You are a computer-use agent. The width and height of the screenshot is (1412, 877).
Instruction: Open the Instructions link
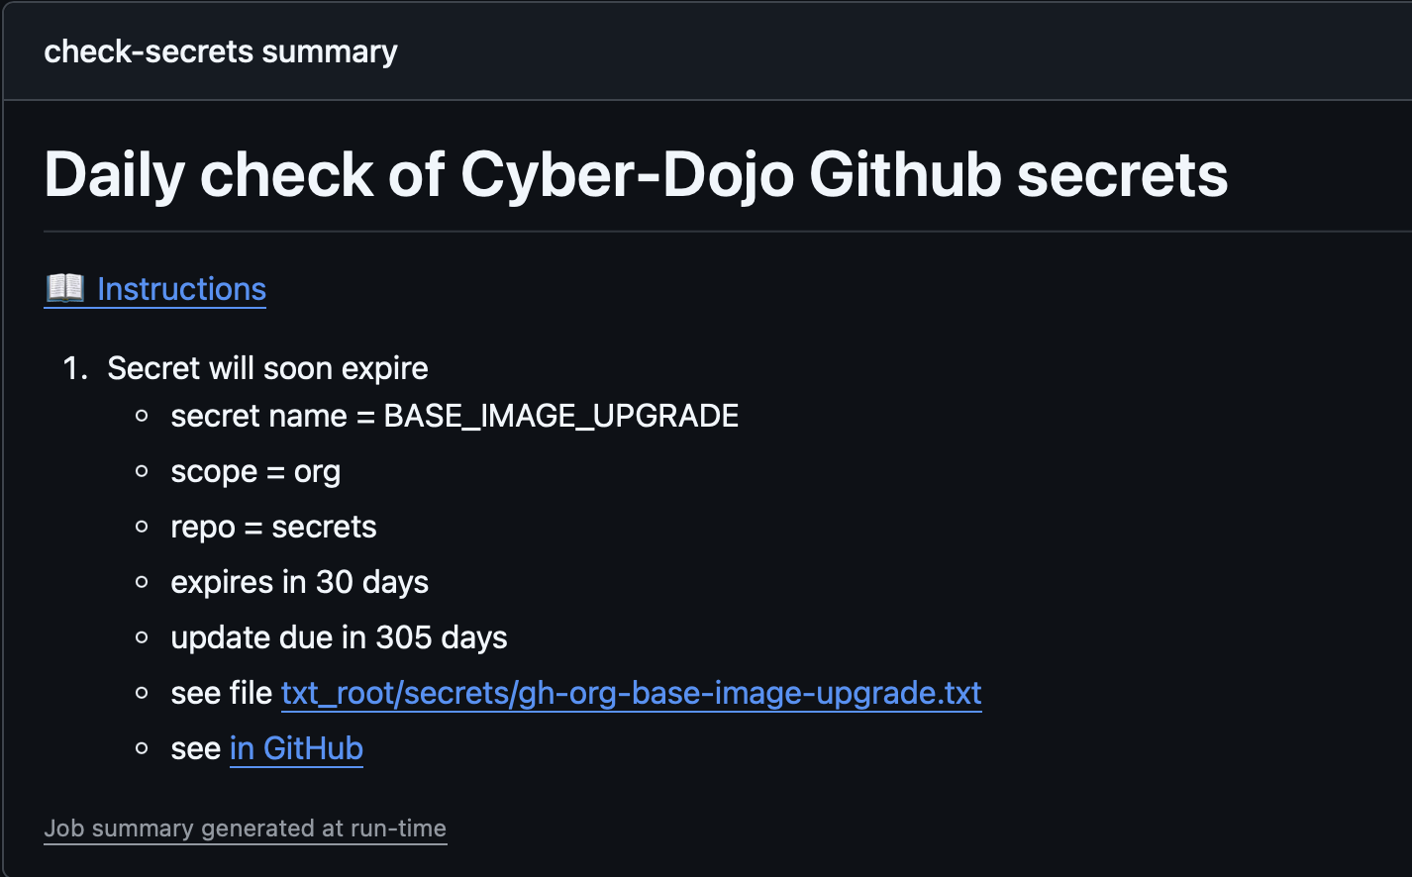coord(181,289)
